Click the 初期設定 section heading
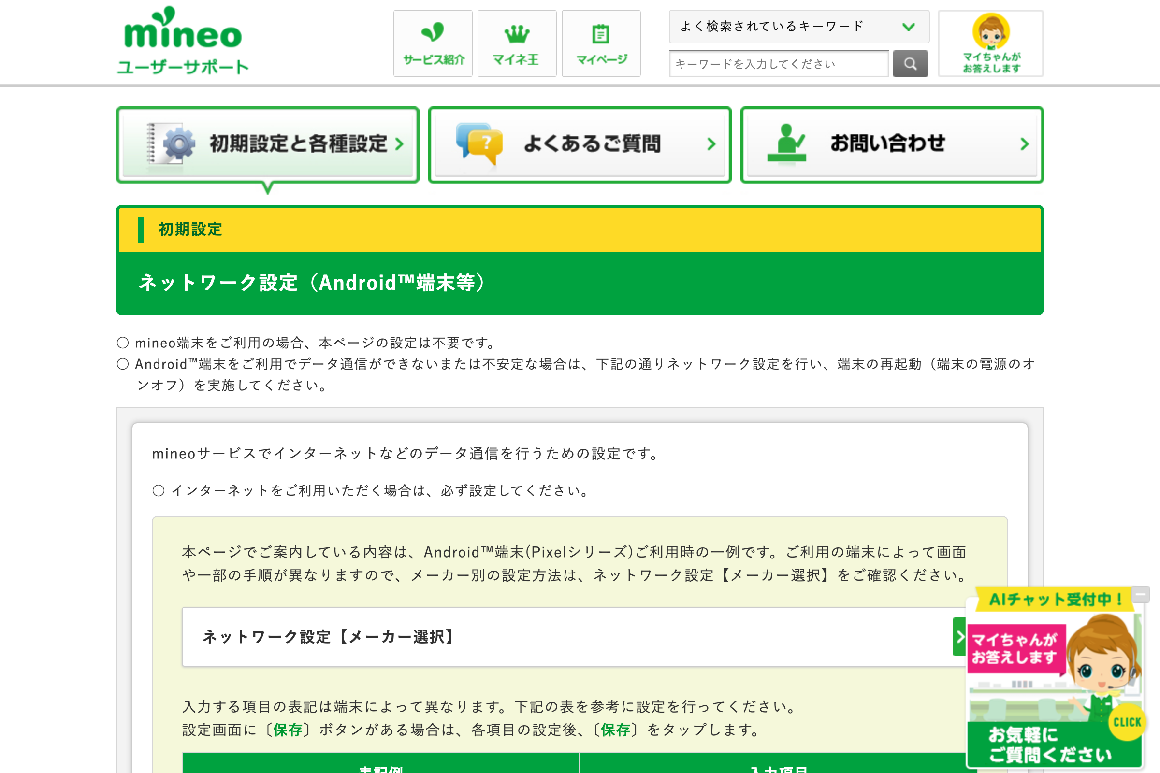Screen dimensions: 1160x773 pos(190,229)
